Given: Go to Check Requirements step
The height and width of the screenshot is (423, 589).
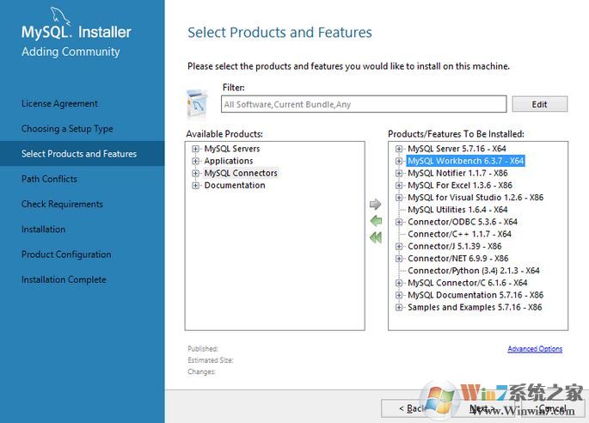Looking at the screenshot, I should click(x=62, y=204).
